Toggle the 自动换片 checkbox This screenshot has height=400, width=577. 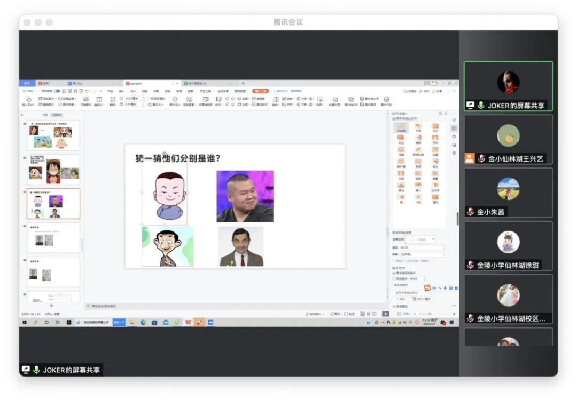[x=394, y=279]
